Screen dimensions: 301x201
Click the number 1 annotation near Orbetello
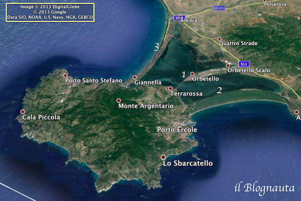pyautogui.click(x=184, y=75)
